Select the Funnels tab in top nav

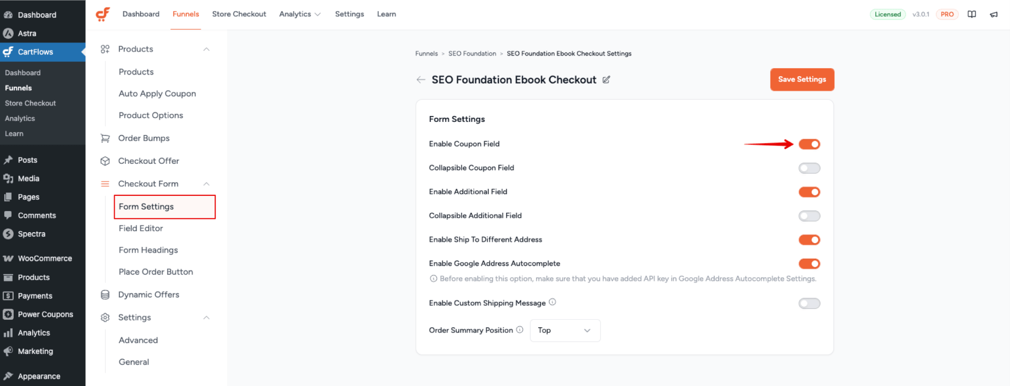pos(186,14)
